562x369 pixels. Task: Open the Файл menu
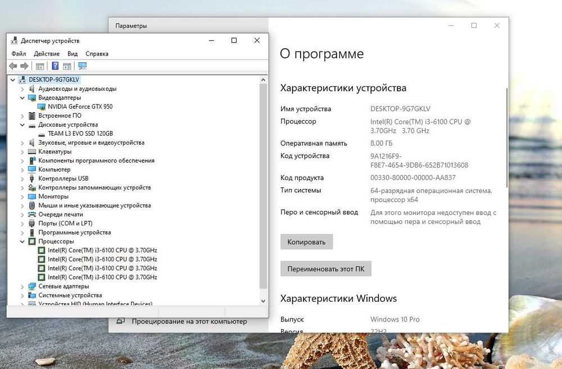(x=19, y=54)
